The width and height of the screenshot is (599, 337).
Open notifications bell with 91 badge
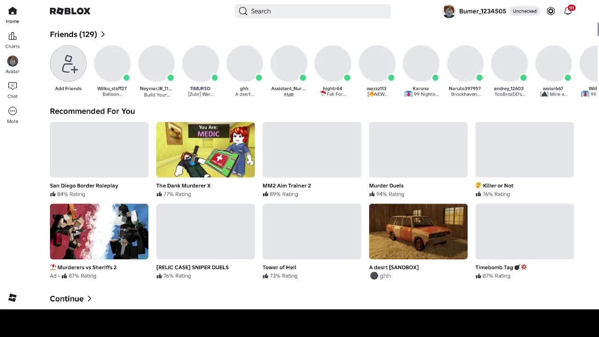[568, 11]
